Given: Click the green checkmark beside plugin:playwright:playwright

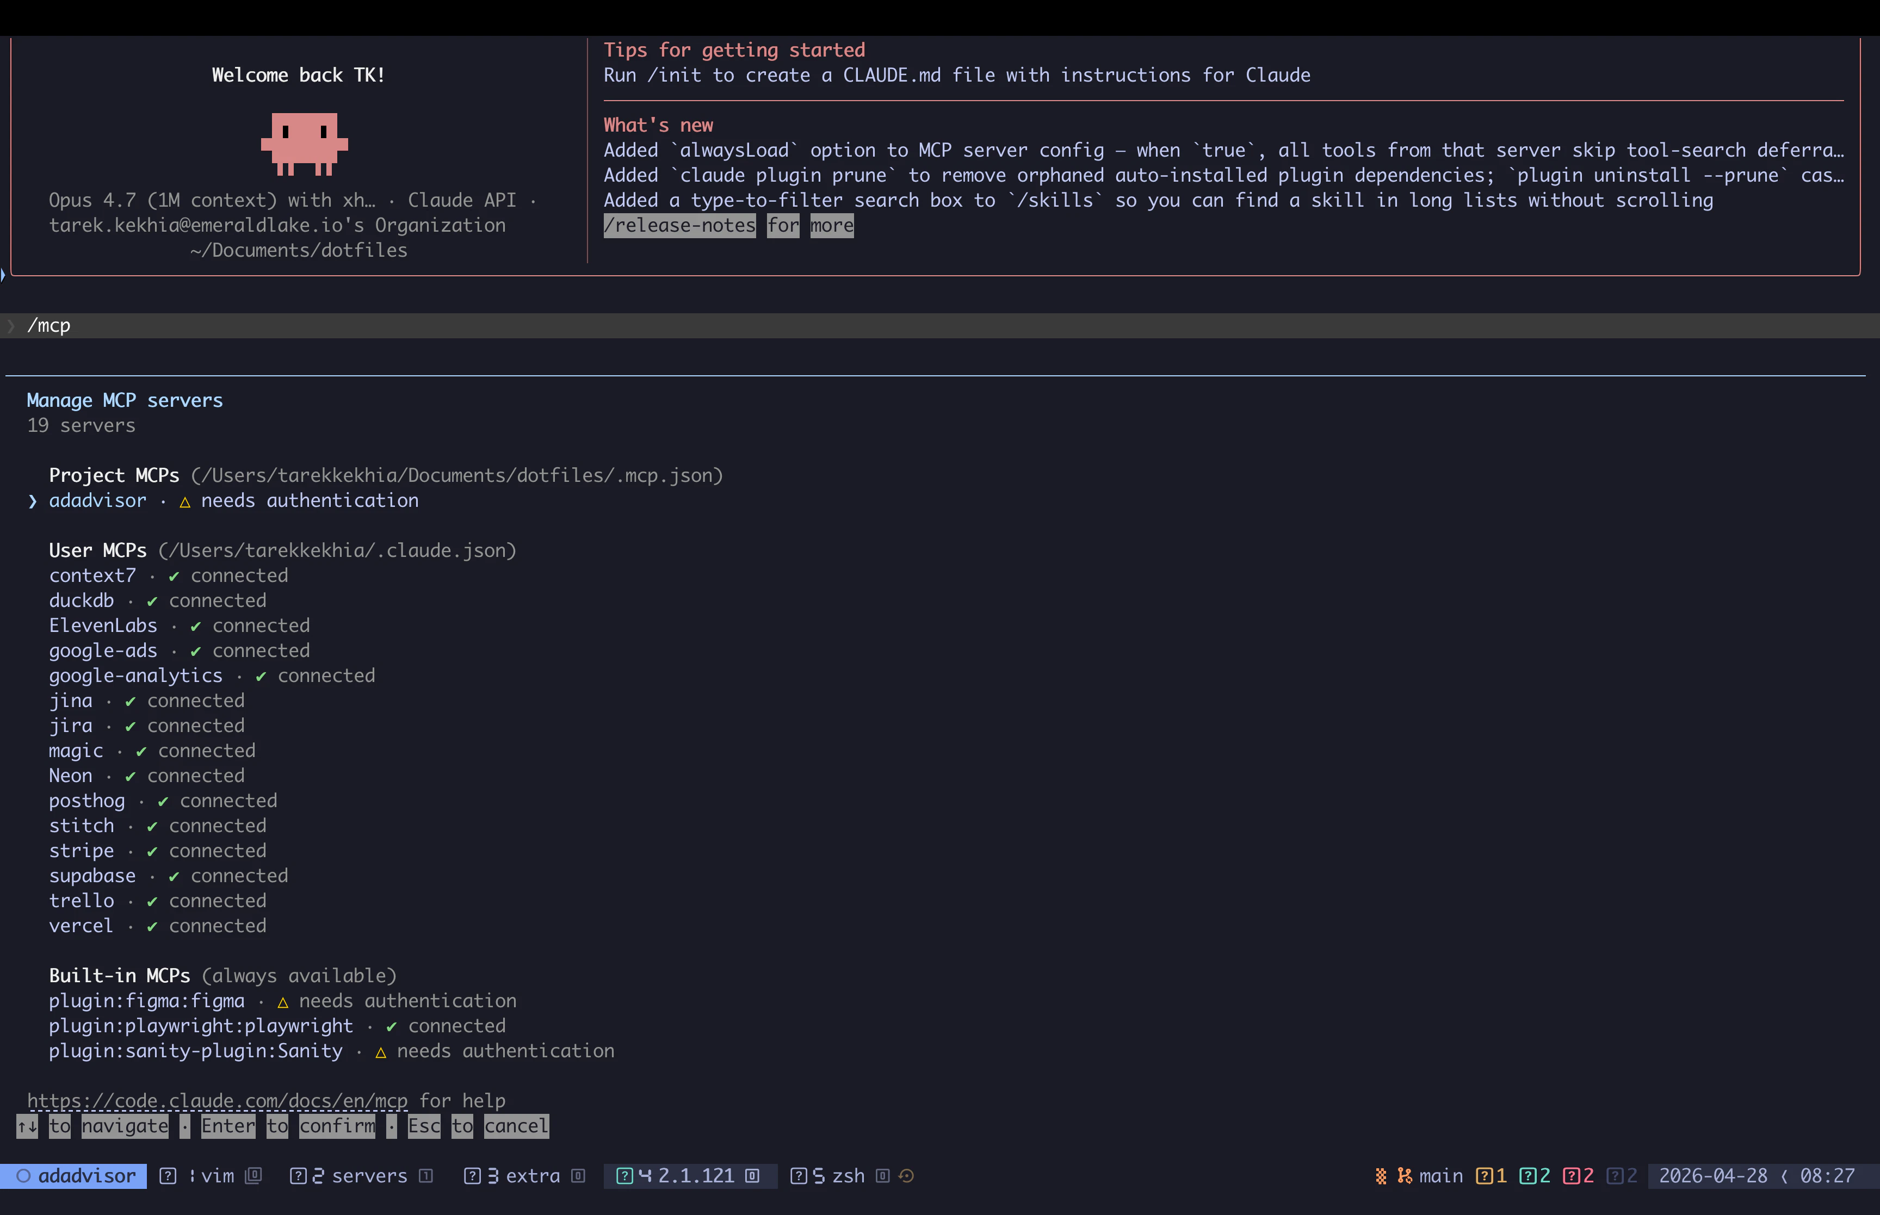Looking at the screenshot, I should click(391, 1026).
